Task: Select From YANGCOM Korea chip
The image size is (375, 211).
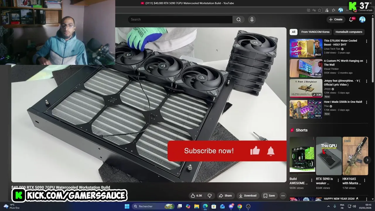Action: (315, 32)
